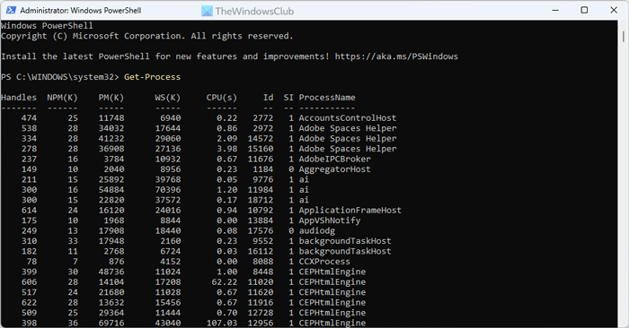Viewport: 629px width, 328px height.
Task: Click backgroundTaskHost with Id 9552
Action: (344, 241)
